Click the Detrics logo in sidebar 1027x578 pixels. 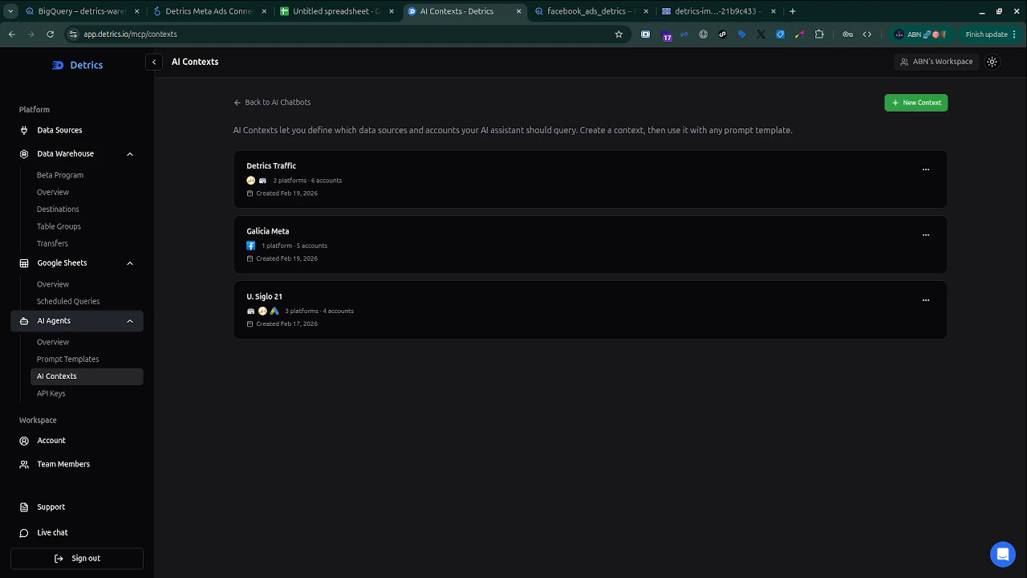pos(77,65)
